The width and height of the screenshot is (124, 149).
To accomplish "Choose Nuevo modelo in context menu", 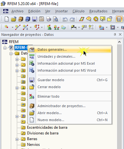I will point(70,120).
